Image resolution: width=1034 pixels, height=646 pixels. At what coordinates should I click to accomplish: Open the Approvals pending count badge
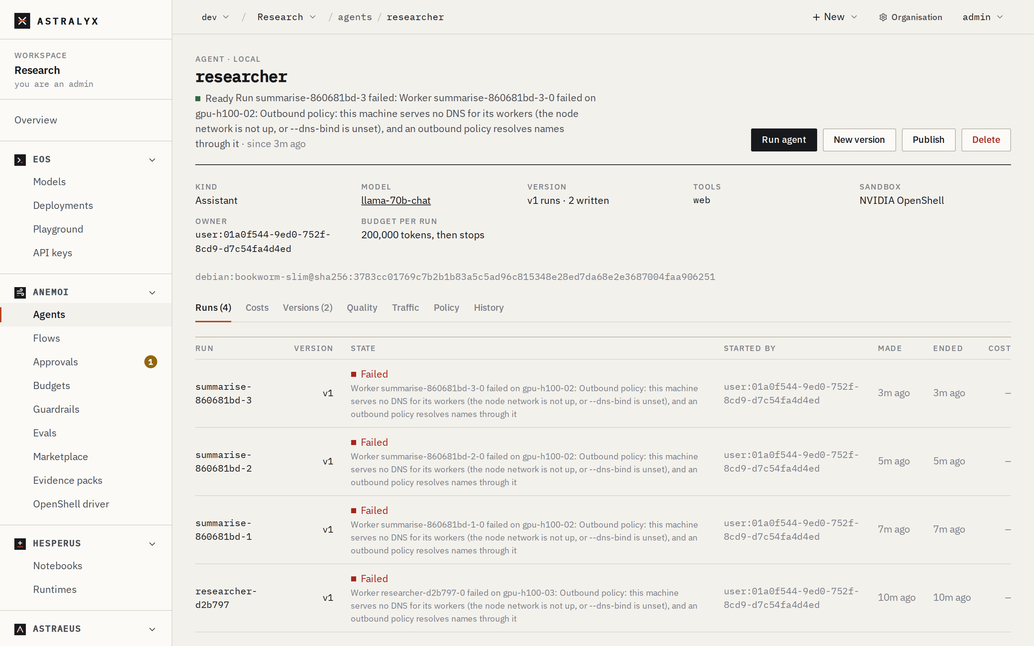click(x=150, y=362)
